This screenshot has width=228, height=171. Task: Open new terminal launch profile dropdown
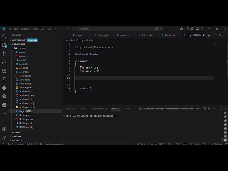tap(200, 109)
